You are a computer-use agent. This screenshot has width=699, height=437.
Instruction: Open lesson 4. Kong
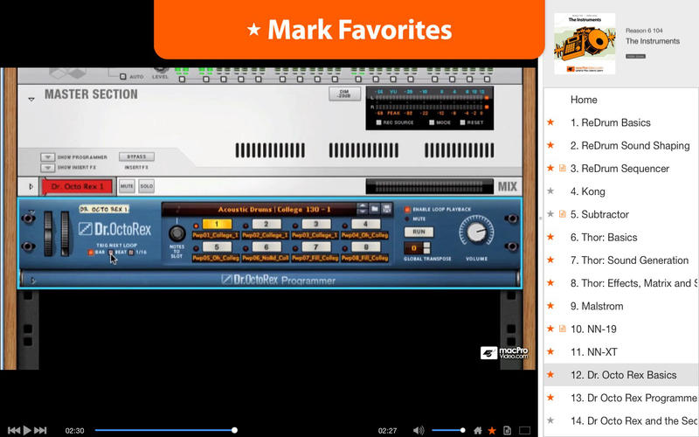[x=587, y=191]
